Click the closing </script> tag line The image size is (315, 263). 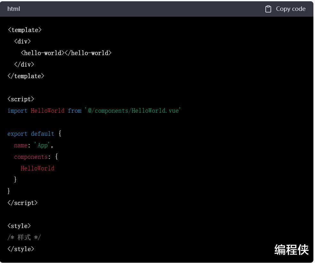tap(22, 203)
